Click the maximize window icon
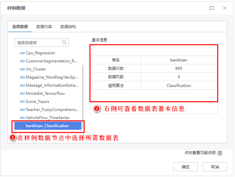The width and height of the screenshot is (235, 177). click(x=212, y=8)
